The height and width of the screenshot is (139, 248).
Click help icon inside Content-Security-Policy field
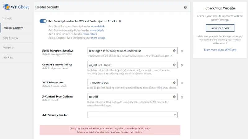(x=174, y=65)
